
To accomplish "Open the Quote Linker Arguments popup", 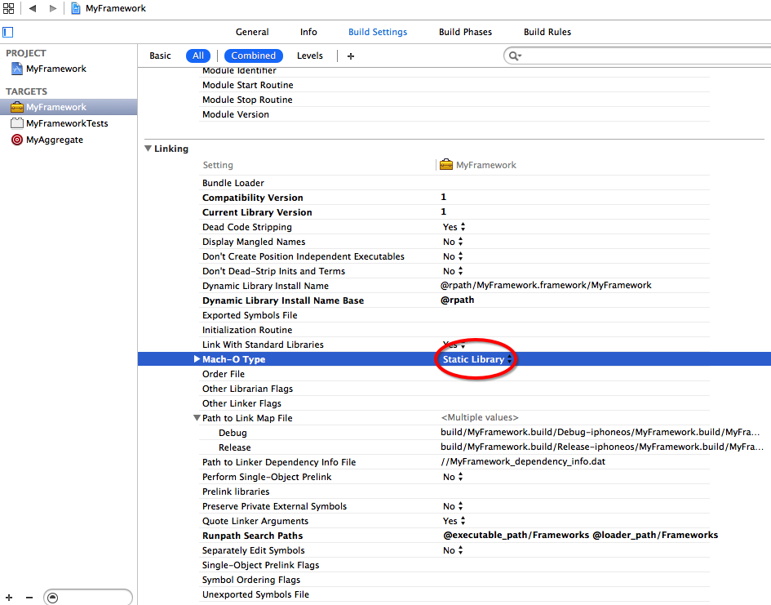I will pyautogui.click(x=454, y=522).
